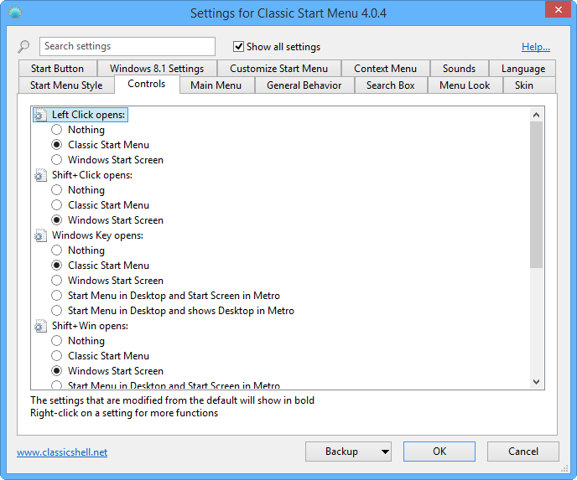Click into the Search settings field

(x=127, y=46)
